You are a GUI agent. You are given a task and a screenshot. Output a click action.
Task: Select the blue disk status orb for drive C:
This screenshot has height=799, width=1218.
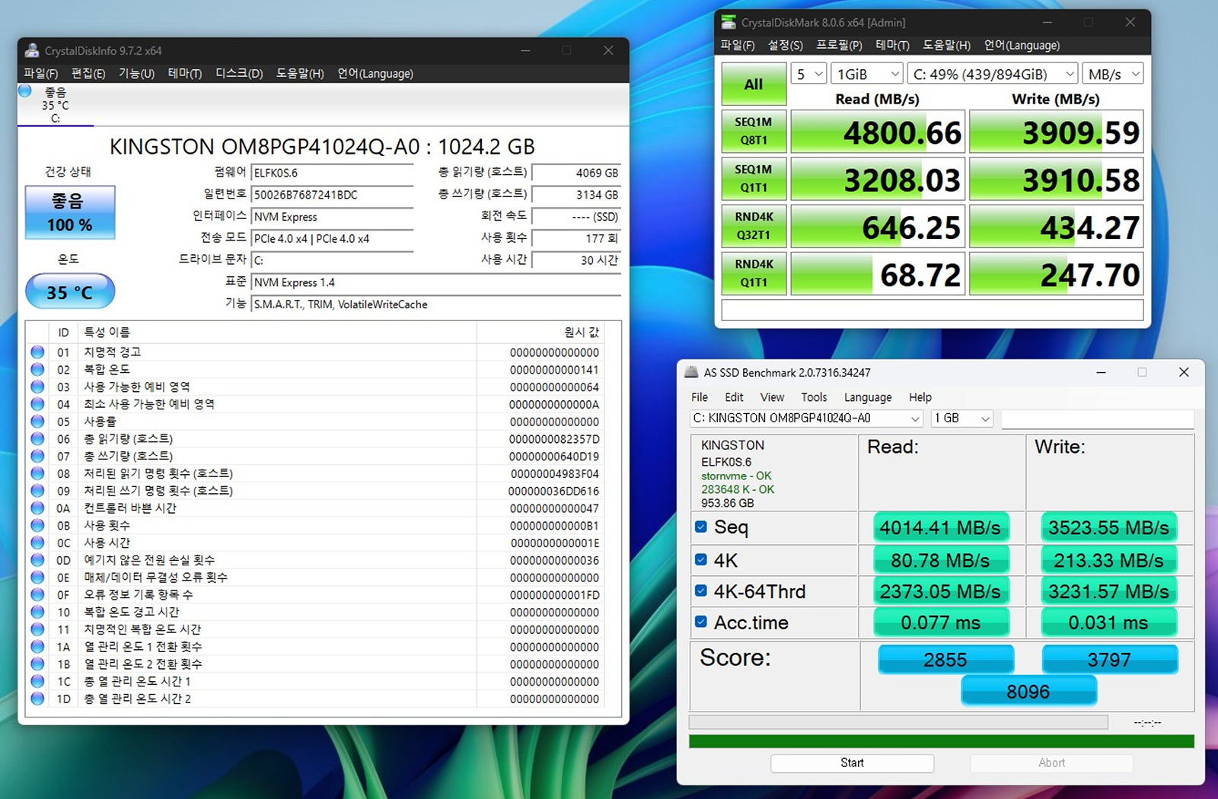click(24, 91)
